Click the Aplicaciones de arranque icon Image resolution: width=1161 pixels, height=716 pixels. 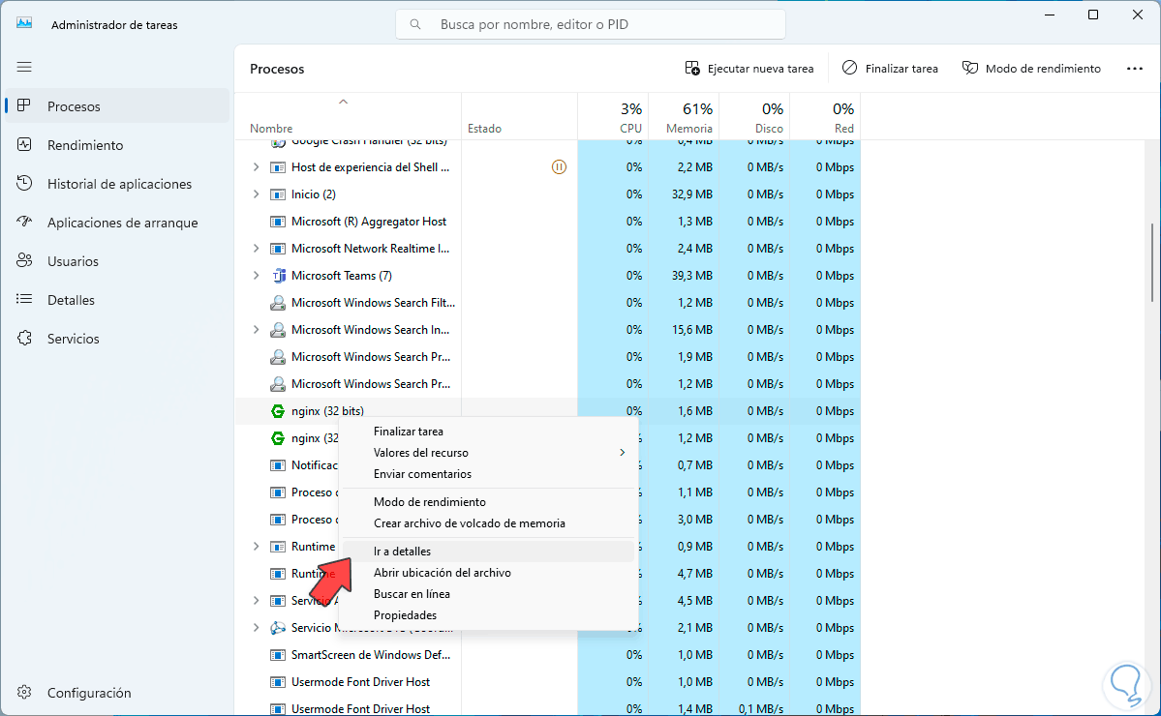(25, 223)
